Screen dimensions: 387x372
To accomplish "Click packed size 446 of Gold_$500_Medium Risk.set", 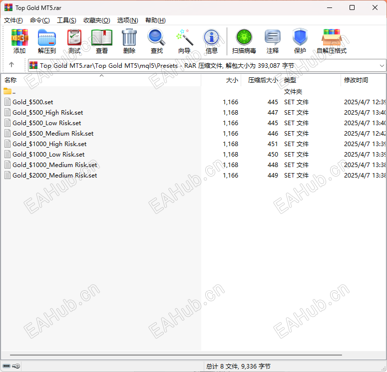I will click(273, 133).
